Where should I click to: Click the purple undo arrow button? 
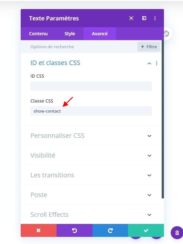74,230
